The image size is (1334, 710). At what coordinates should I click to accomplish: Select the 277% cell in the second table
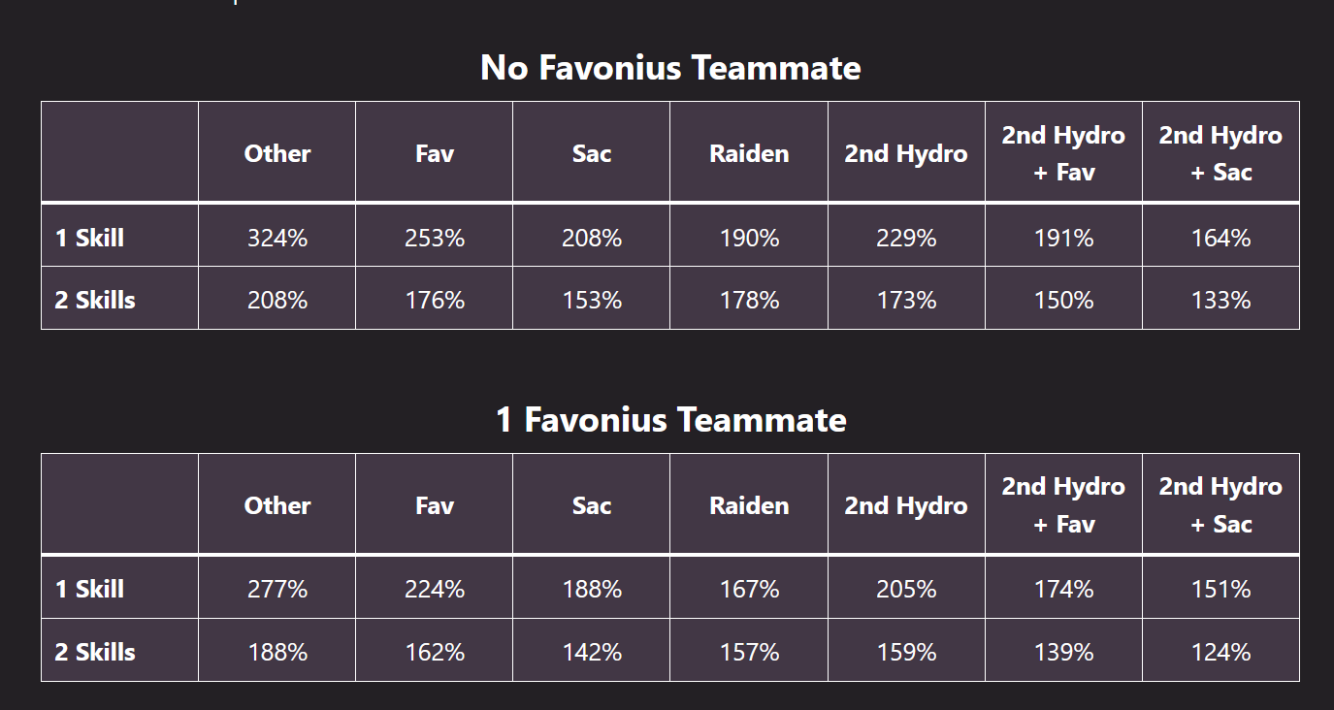tap(277, 590)
